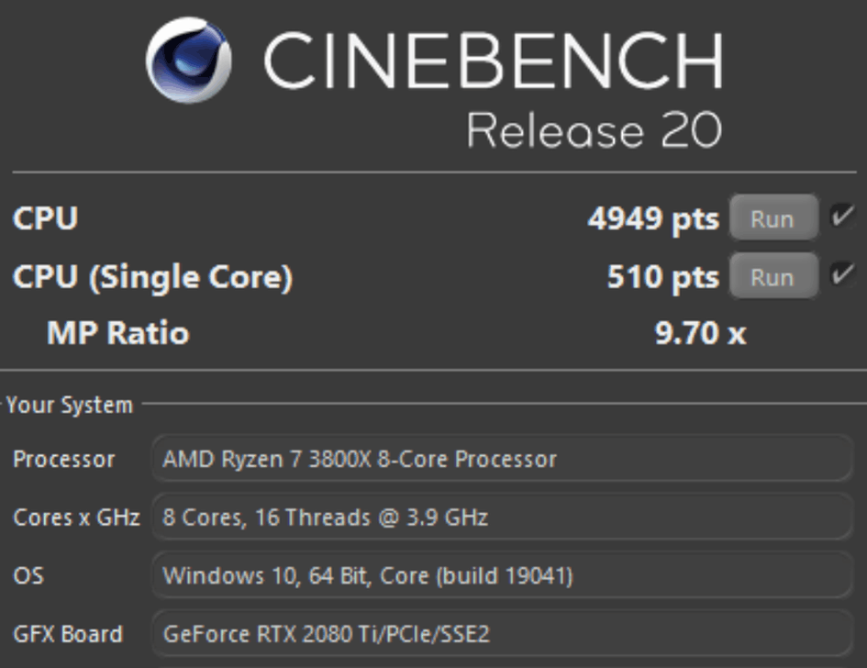Click the Processor name field
The height and width of the screenshot is (668, 867).
pos(502,459)
